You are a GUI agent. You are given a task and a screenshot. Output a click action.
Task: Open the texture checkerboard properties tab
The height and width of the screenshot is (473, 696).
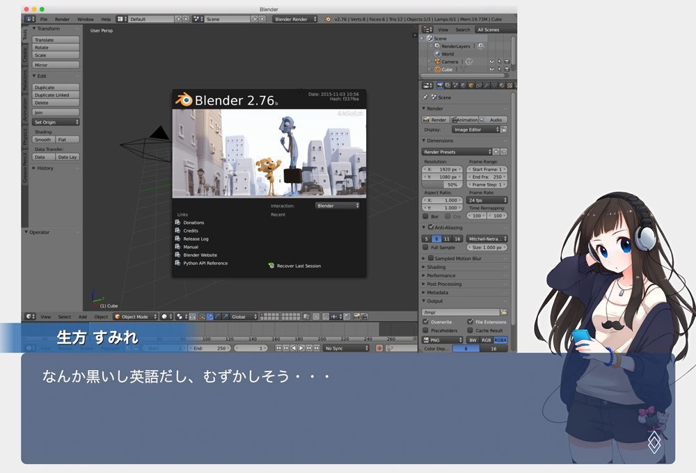click(509, 85)
